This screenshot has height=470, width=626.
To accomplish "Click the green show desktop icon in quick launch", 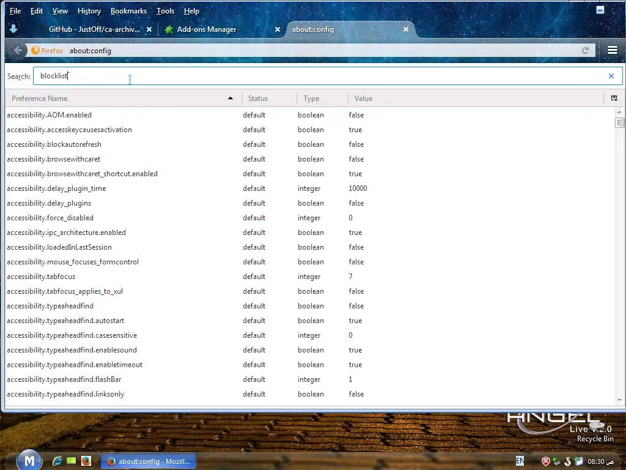I will tap(72, 461).
